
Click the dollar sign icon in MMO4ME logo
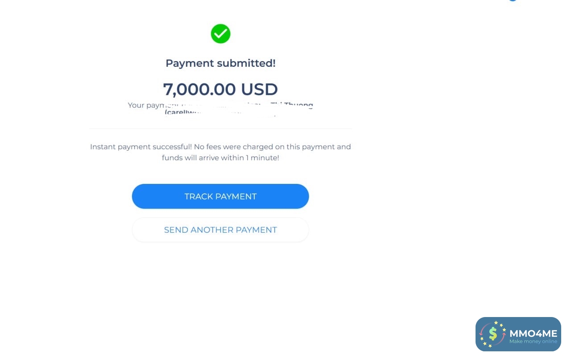point(493,334)
